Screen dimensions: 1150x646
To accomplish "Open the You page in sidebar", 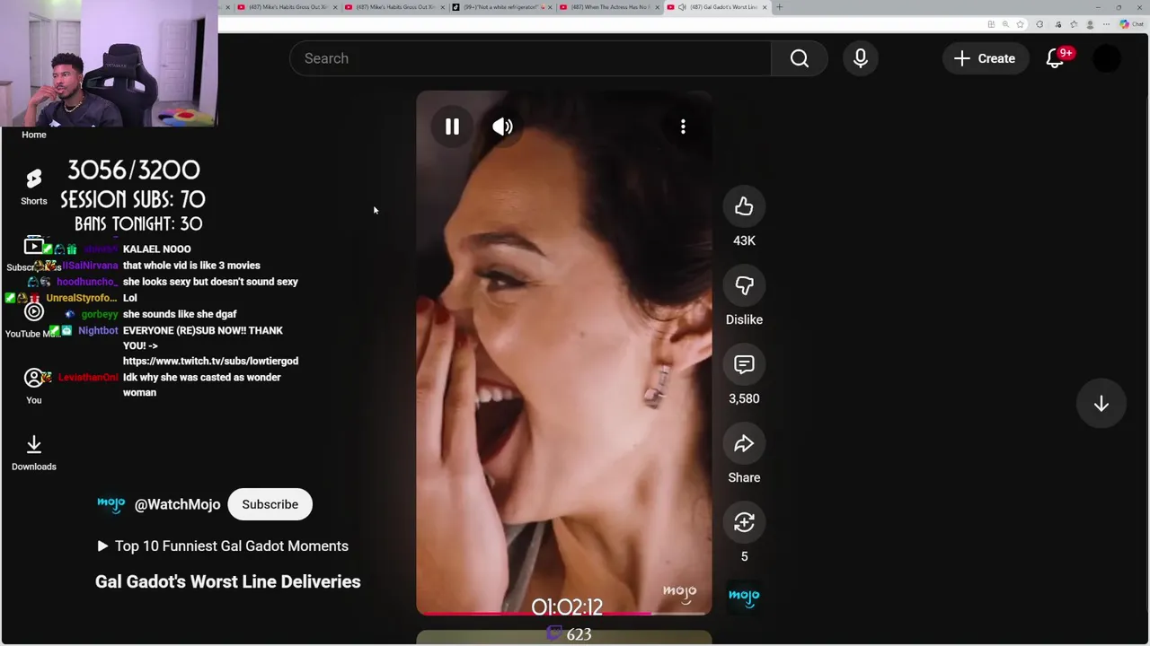I will [33, 386].
